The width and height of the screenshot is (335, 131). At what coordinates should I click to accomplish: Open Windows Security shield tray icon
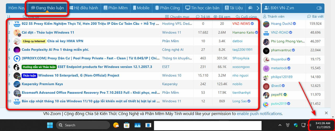(x=296, y=125)
